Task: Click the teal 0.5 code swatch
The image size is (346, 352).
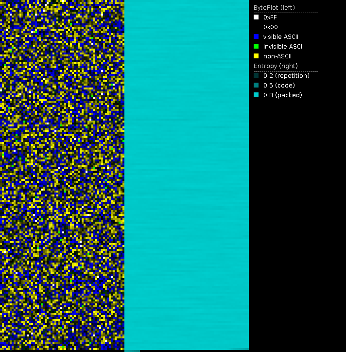Action: (x=256, y=85)
